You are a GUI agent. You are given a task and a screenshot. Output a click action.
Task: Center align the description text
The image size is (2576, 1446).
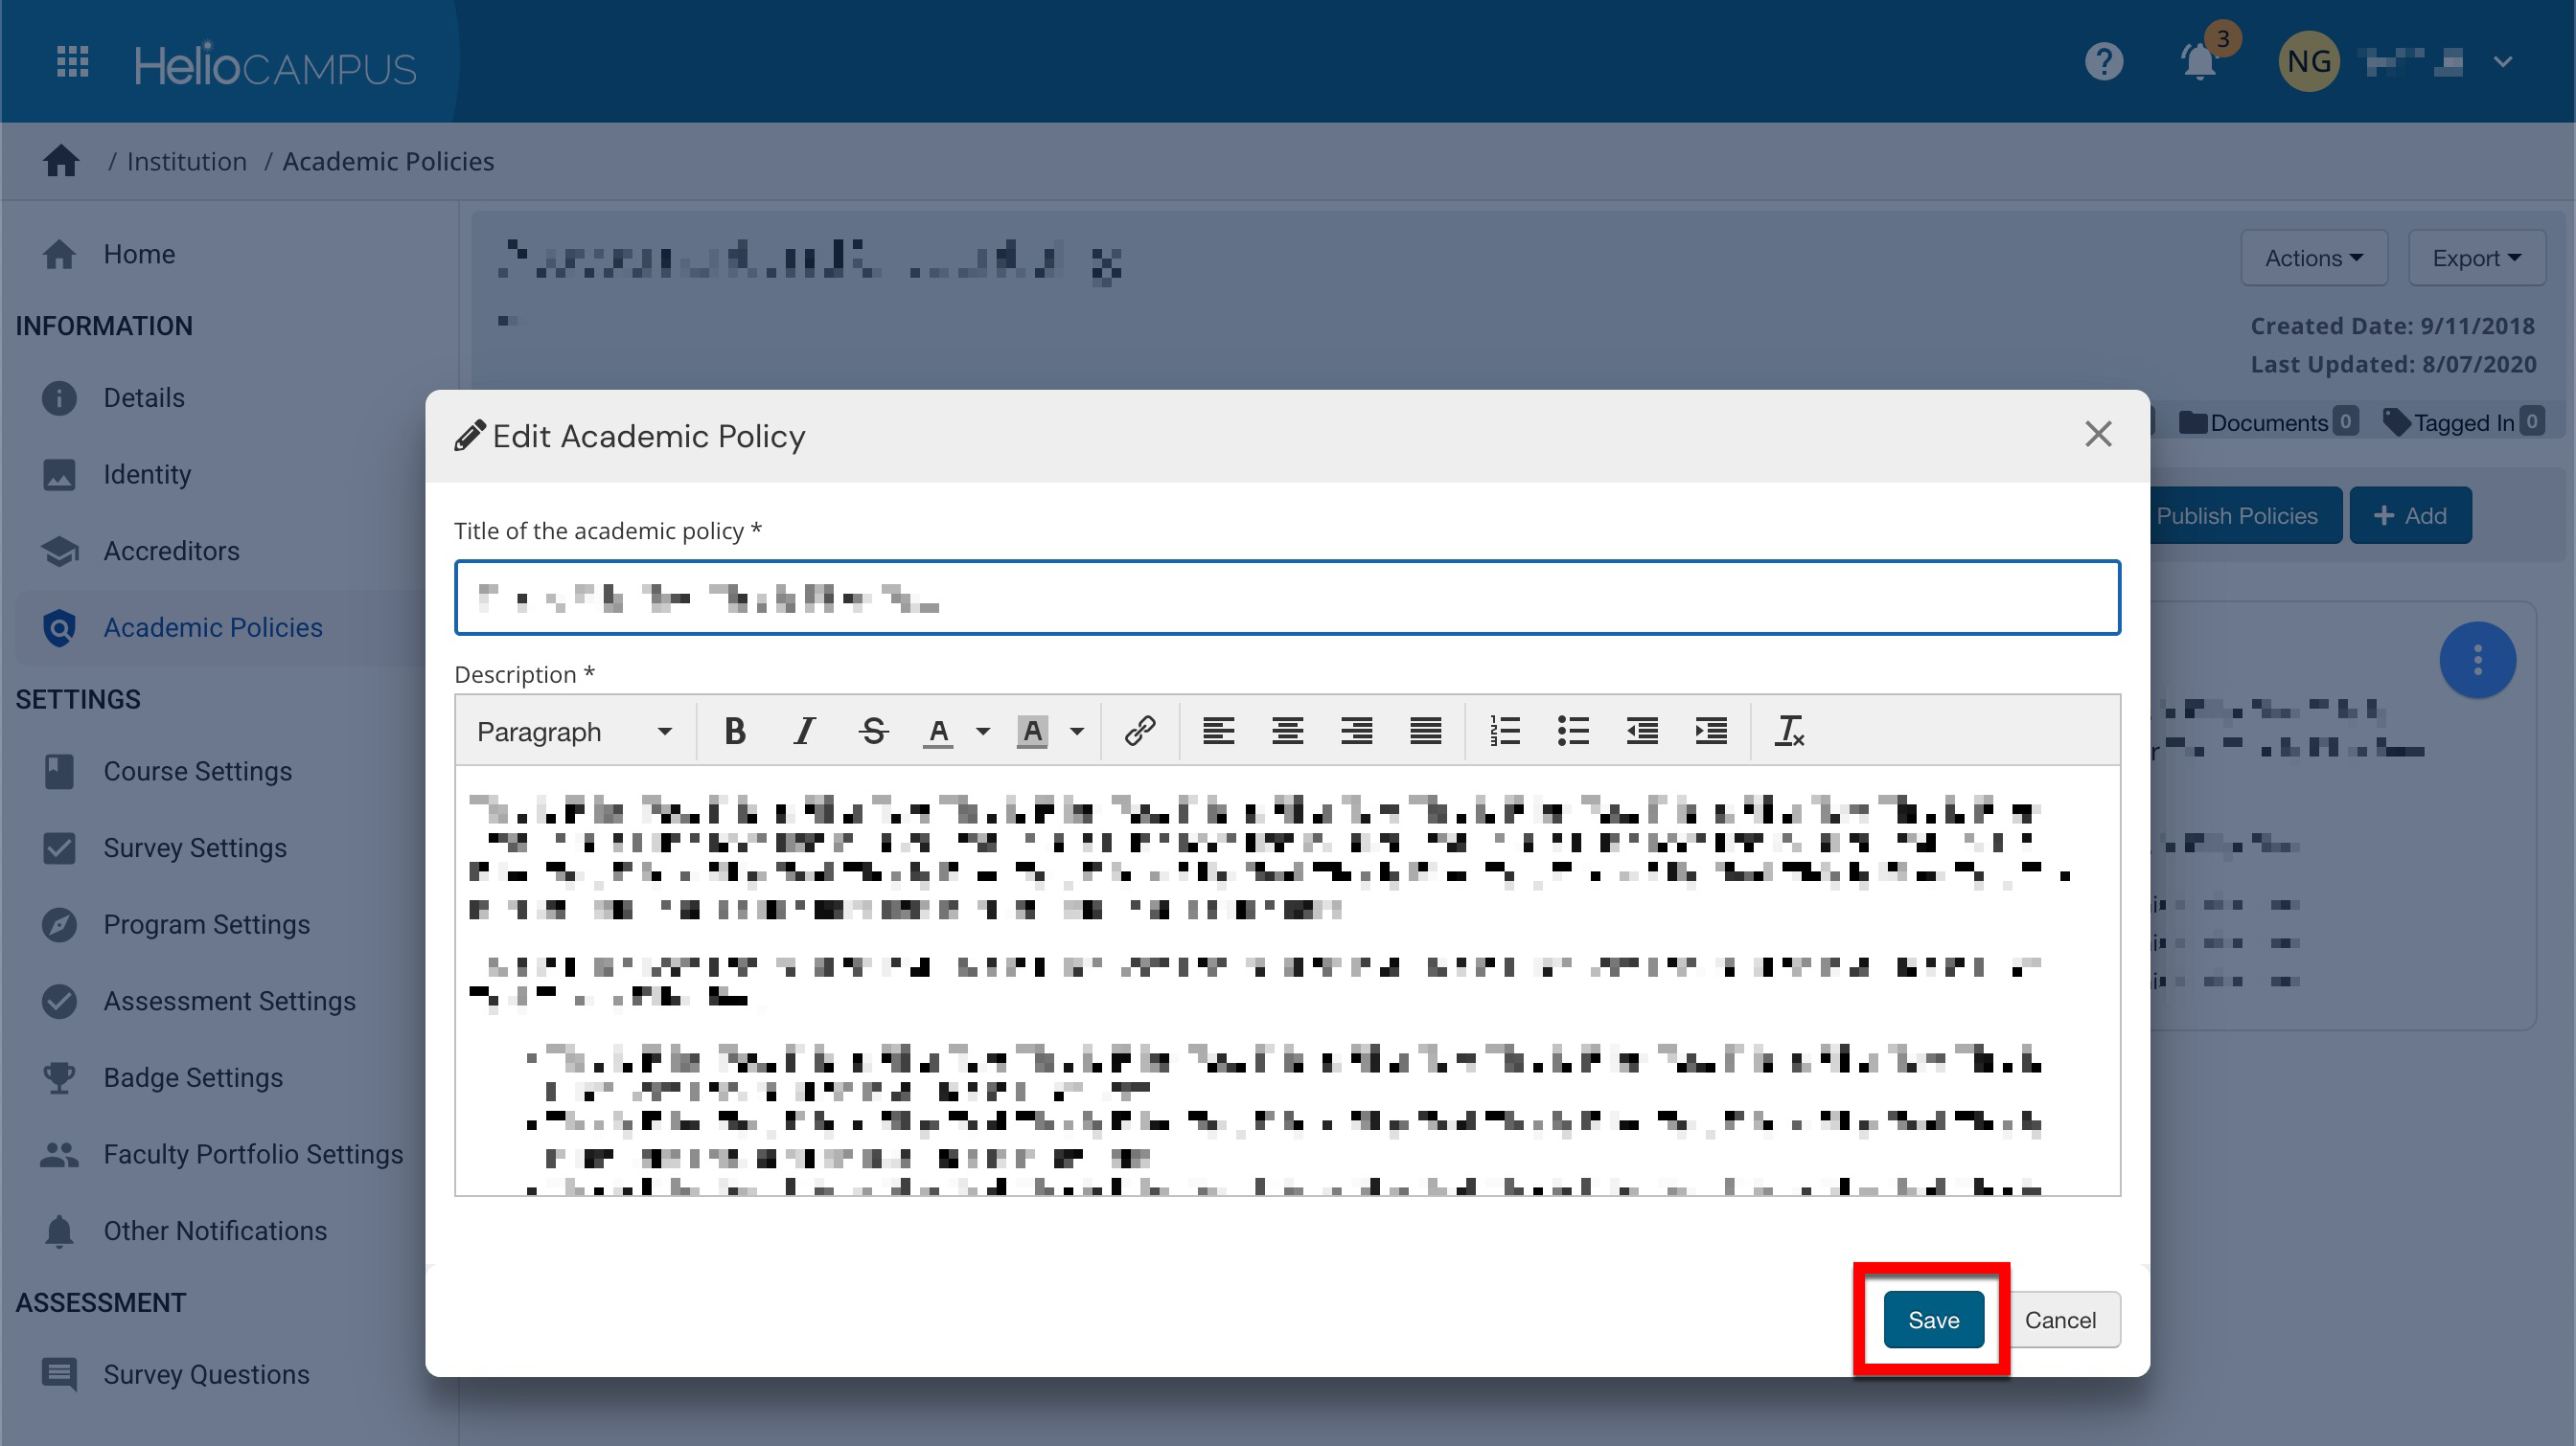click(x=1287, y=732)
